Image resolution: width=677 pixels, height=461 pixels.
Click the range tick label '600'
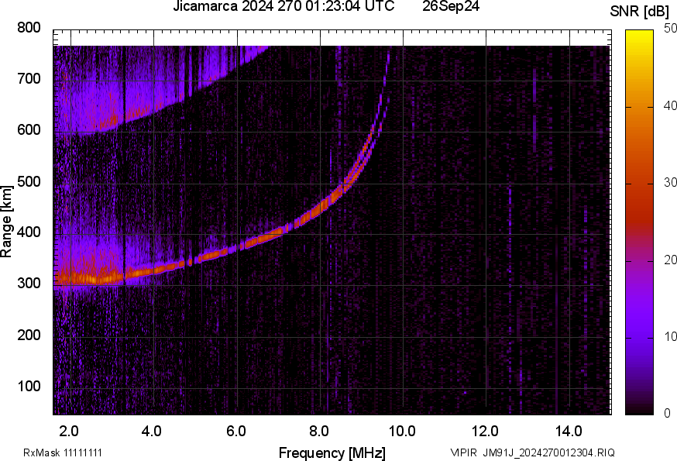[x=29, y=130]
